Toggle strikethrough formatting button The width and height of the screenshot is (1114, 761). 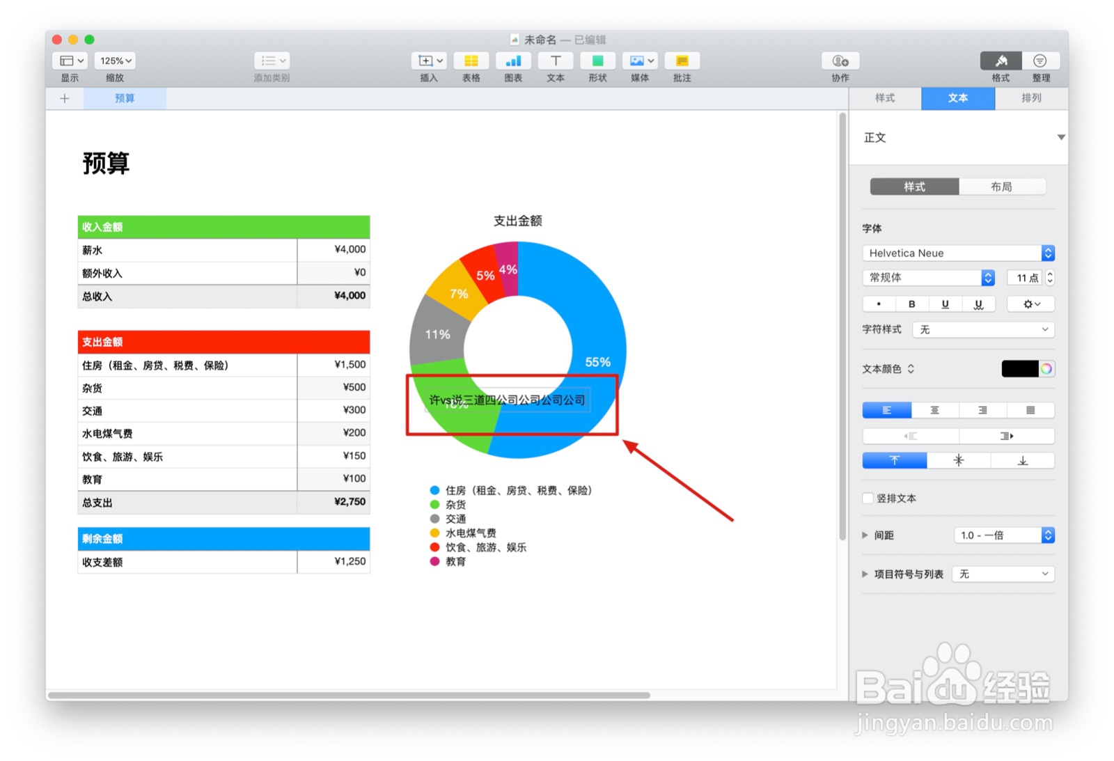click(978, 304)
